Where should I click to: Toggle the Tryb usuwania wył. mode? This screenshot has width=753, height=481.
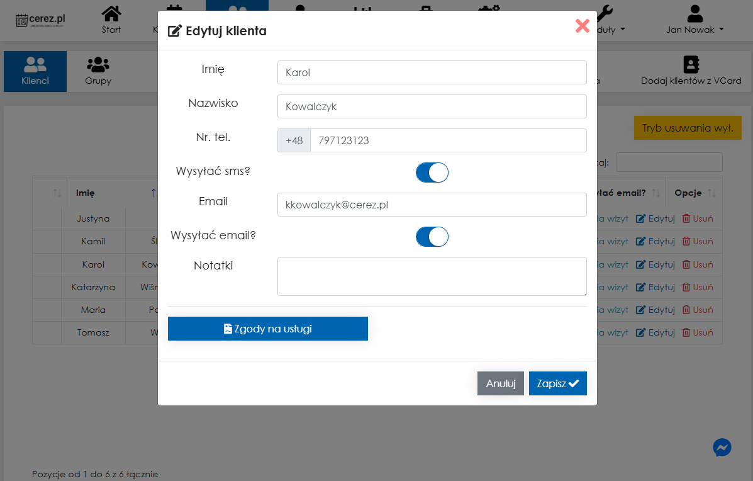pos(688,128)
